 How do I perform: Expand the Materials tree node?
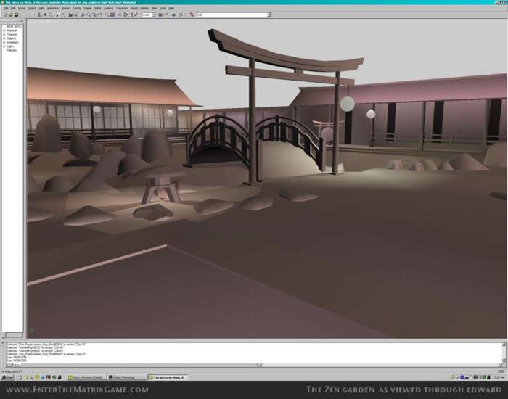4,30
